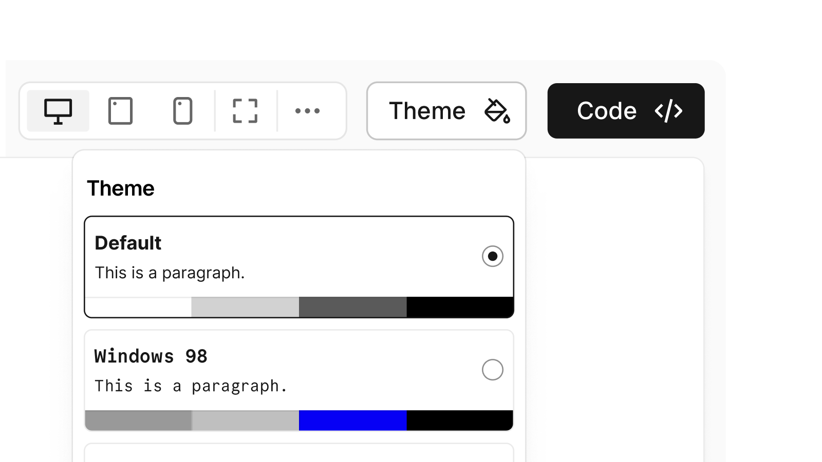Switch to mobile phone preview
Image resolution: width=822 pixels, height=462 pixels.
pos(182,110)
